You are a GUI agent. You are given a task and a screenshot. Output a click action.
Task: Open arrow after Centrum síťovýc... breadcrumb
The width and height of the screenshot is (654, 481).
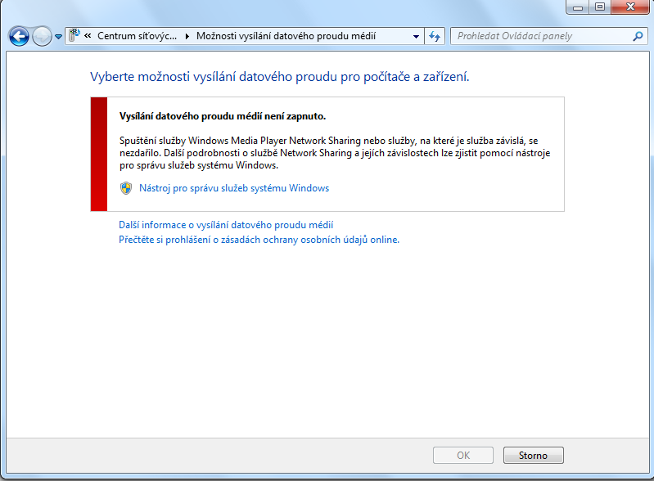tap(187, 36)
